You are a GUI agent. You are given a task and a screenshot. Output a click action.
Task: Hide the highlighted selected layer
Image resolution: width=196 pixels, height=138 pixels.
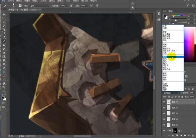[x=164, y=102]
